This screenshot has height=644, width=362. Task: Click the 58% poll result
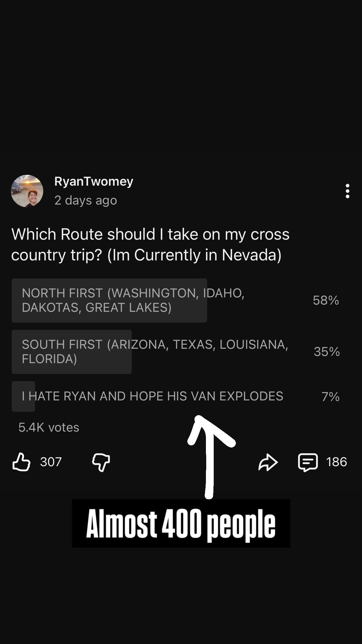[326, 300]
